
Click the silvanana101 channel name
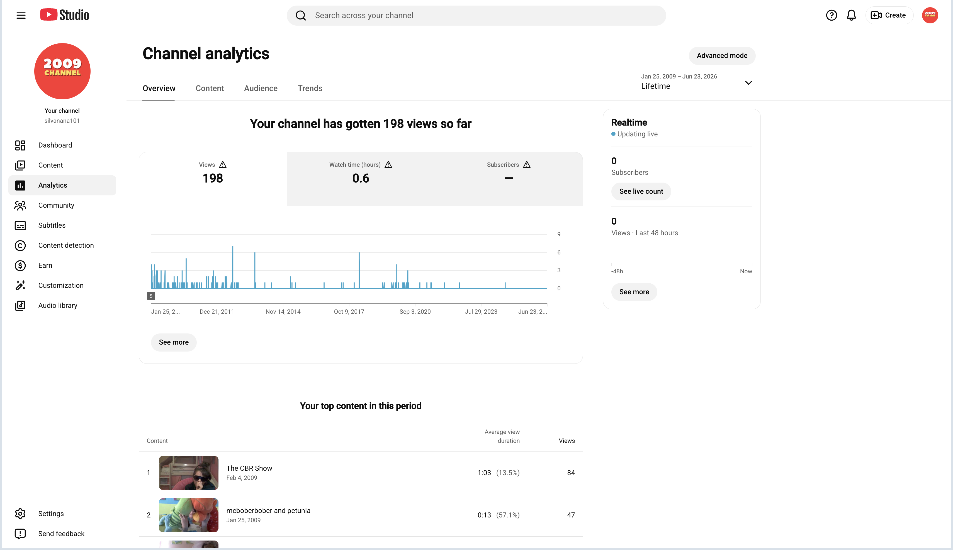coord(62,121)
